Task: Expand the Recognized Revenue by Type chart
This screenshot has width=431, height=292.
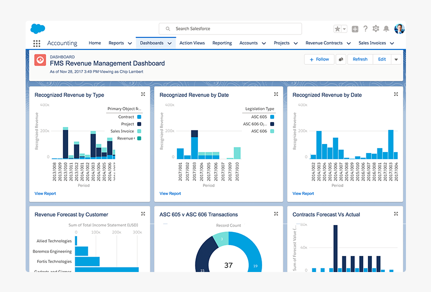Action: pos(143,94)
